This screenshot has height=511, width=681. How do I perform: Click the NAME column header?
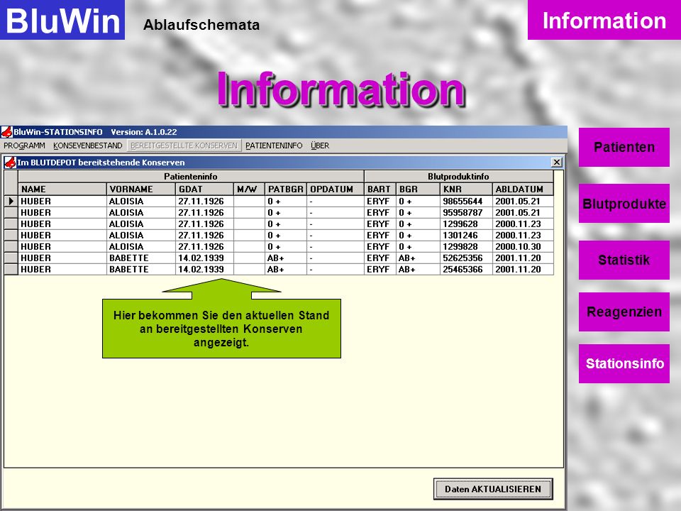point(62,189)
